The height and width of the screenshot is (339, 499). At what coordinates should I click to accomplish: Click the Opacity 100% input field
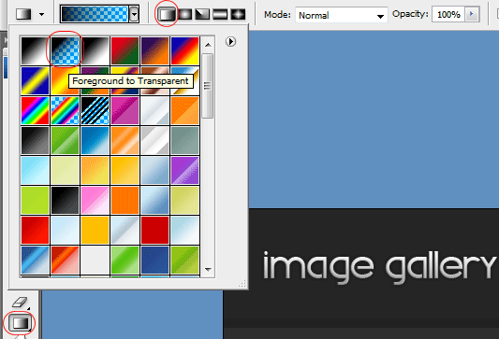click(448, 15)
